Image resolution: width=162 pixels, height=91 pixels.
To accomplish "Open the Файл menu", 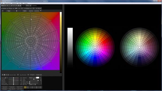I will pyautogui.click(x=2, y=3).
